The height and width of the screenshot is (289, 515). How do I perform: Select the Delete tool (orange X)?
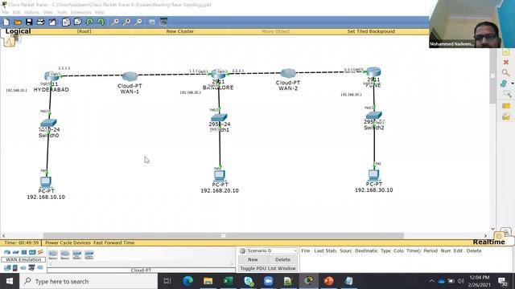click(506, 62)
